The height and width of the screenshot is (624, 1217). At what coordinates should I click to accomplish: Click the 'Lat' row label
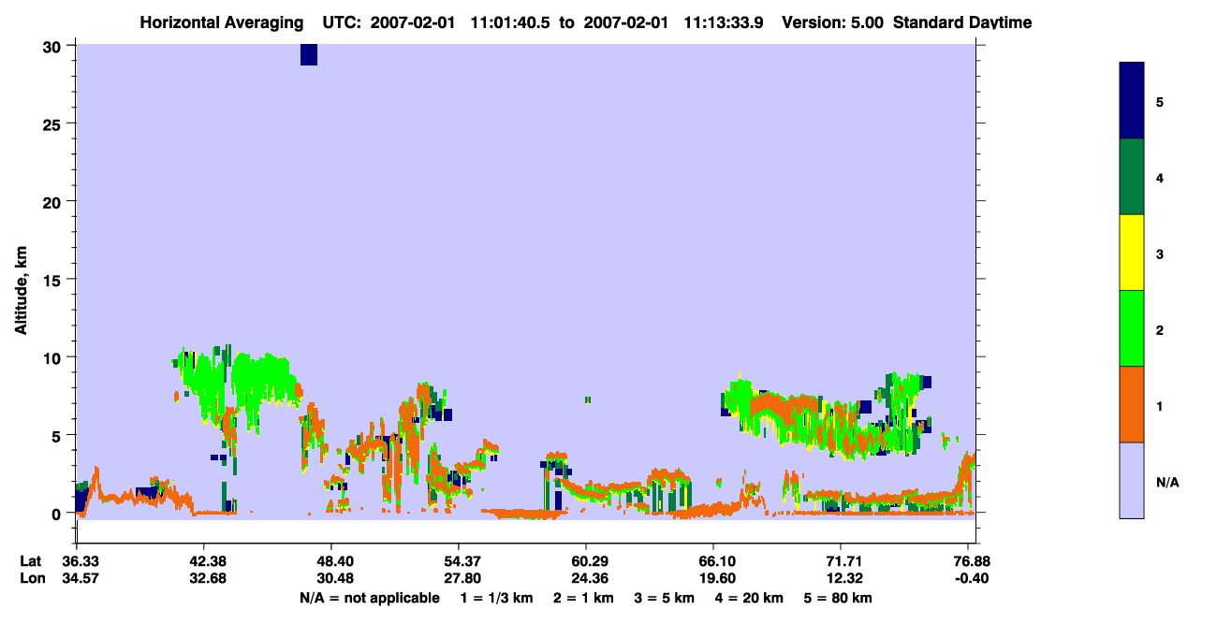tap(30, 561)
